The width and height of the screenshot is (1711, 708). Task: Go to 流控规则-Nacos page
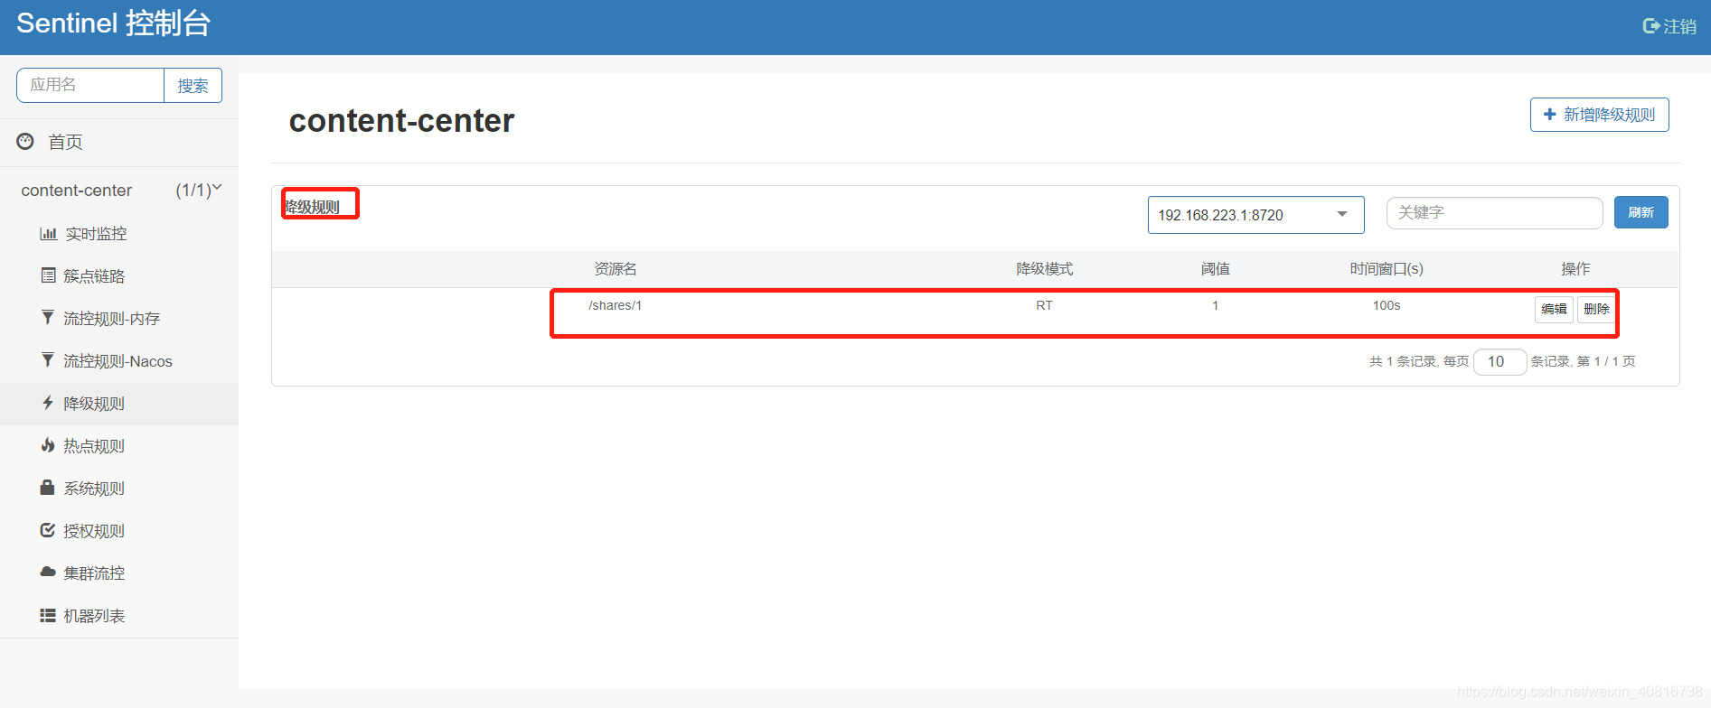click(x=119, y=361)
